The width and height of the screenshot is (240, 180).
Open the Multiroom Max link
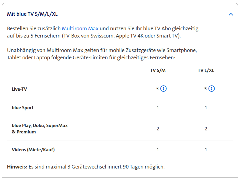[80, 29]
